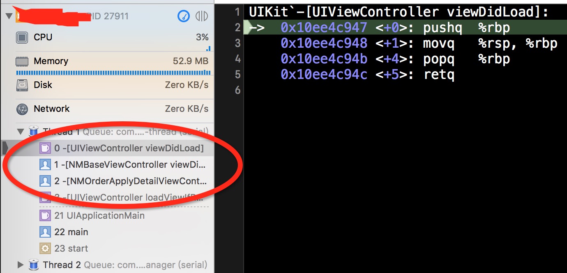Click the gear icon beside the start frame
The width and height of the screenshot is (567, 273).
pos(45,248)
